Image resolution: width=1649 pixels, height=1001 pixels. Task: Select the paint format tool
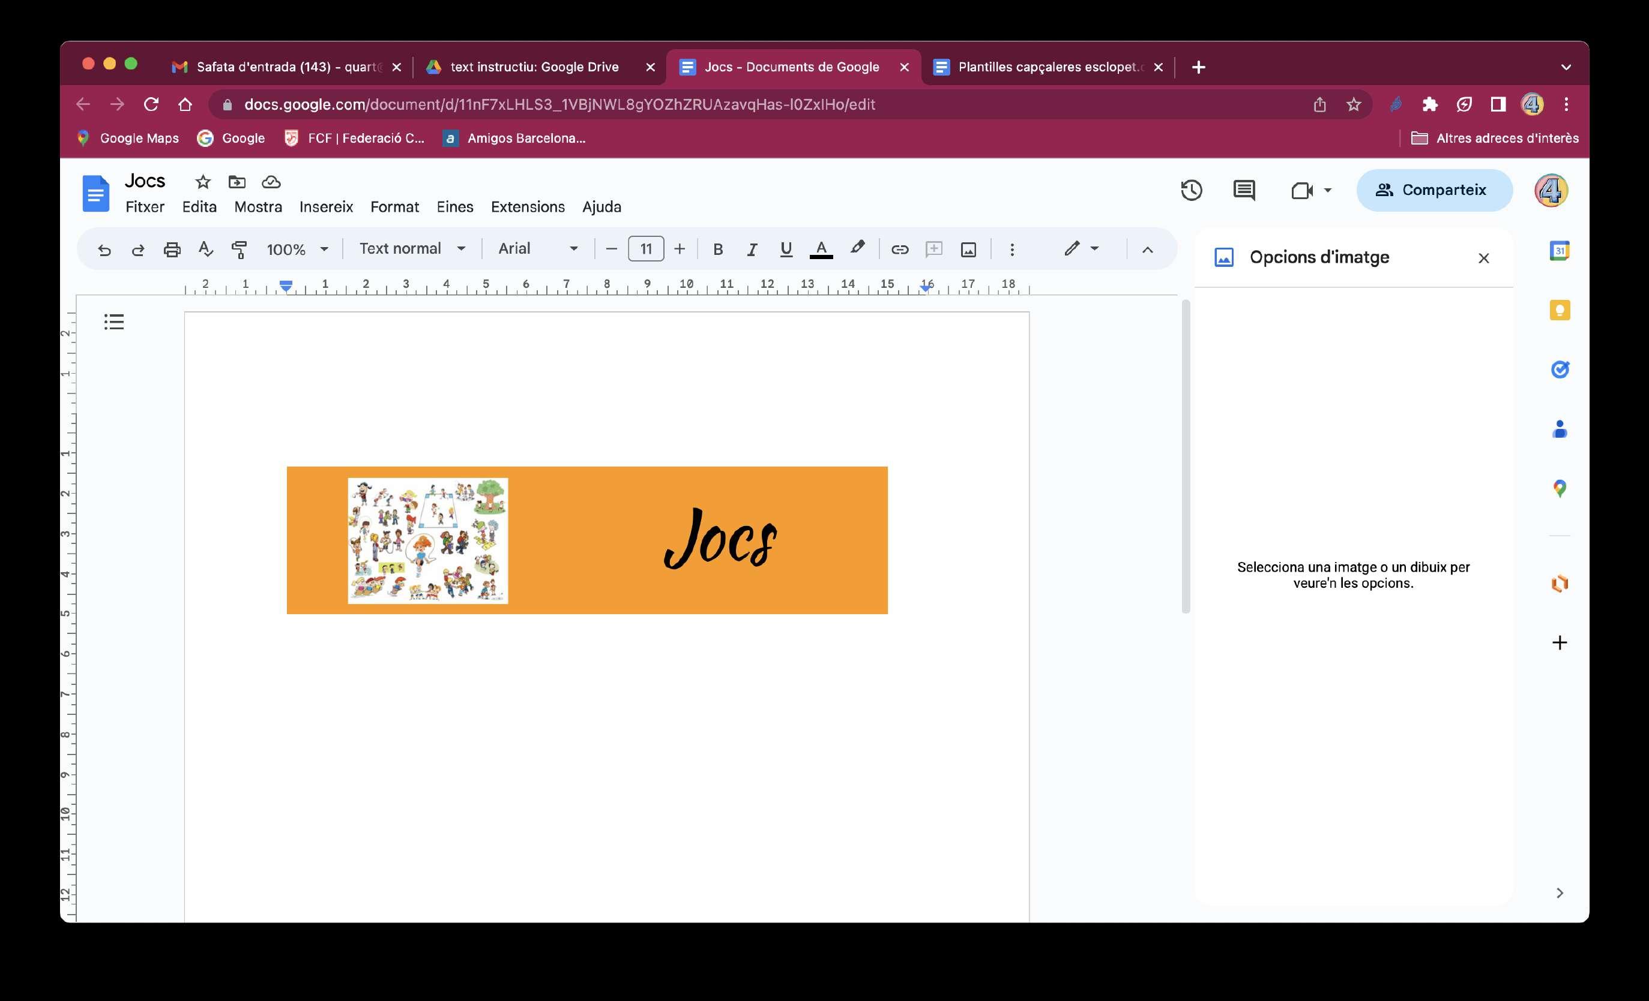(239, 250)
